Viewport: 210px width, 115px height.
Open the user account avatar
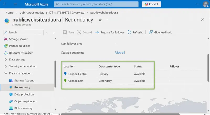206,4
